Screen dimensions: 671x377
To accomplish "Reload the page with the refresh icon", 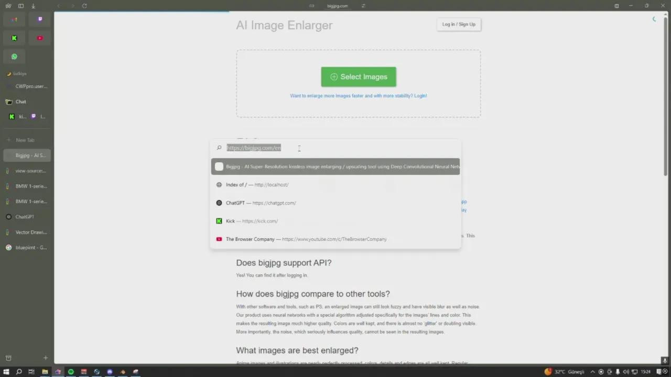I will [x=84, y=6].
